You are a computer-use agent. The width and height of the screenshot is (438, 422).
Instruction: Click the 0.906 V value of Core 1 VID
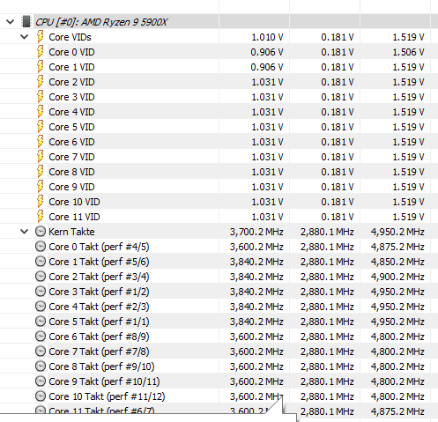click(x=267, y=67)
